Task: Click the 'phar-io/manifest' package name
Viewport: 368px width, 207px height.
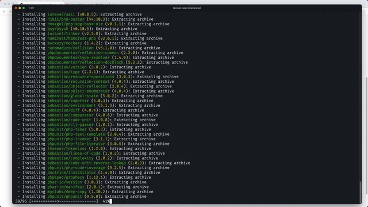Action: 66,187
